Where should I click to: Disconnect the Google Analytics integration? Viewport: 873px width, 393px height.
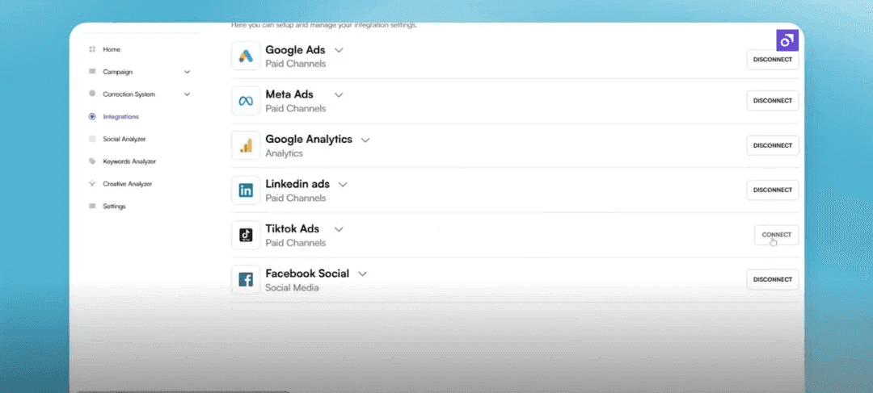point(773,145)
